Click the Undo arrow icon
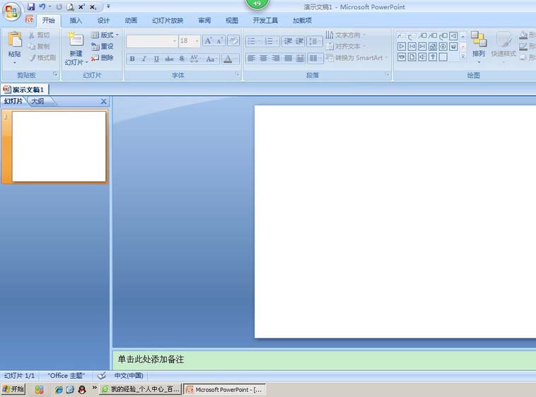 tap(42, 6)
